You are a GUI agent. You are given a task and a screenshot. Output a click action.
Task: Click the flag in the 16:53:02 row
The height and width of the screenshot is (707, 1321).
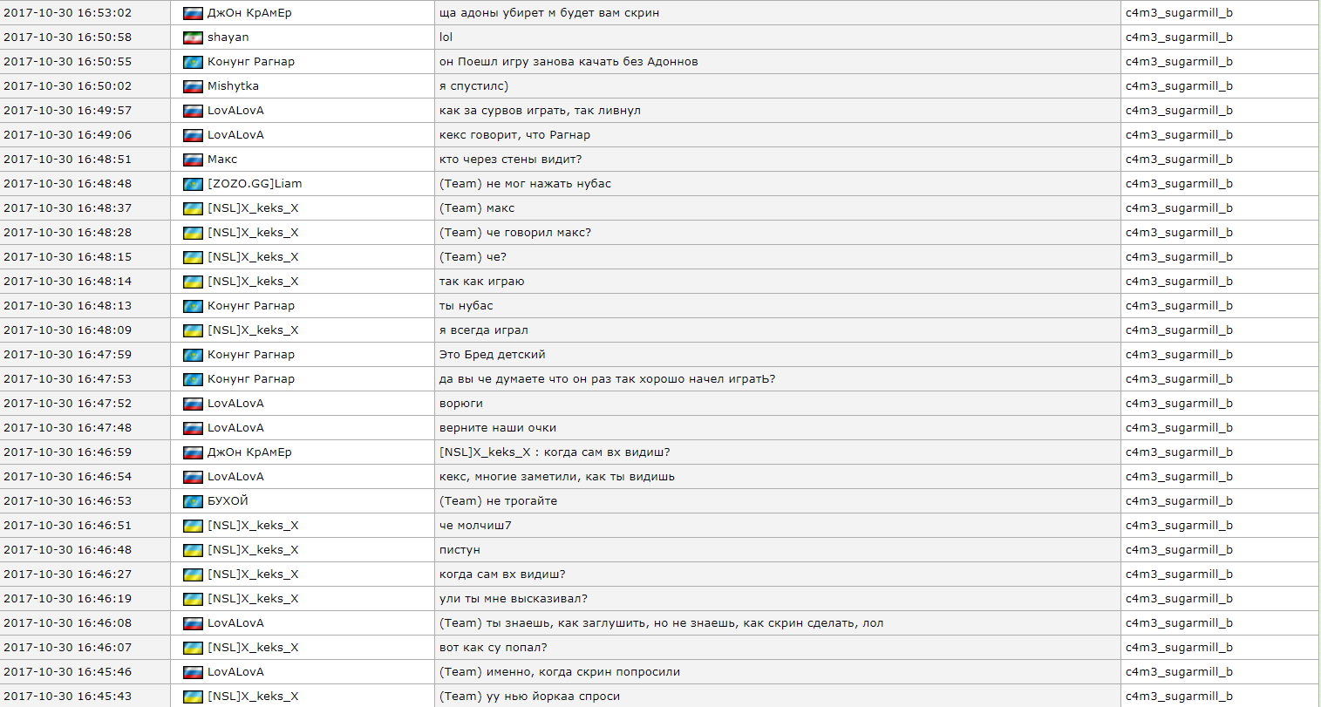(193, 13)
